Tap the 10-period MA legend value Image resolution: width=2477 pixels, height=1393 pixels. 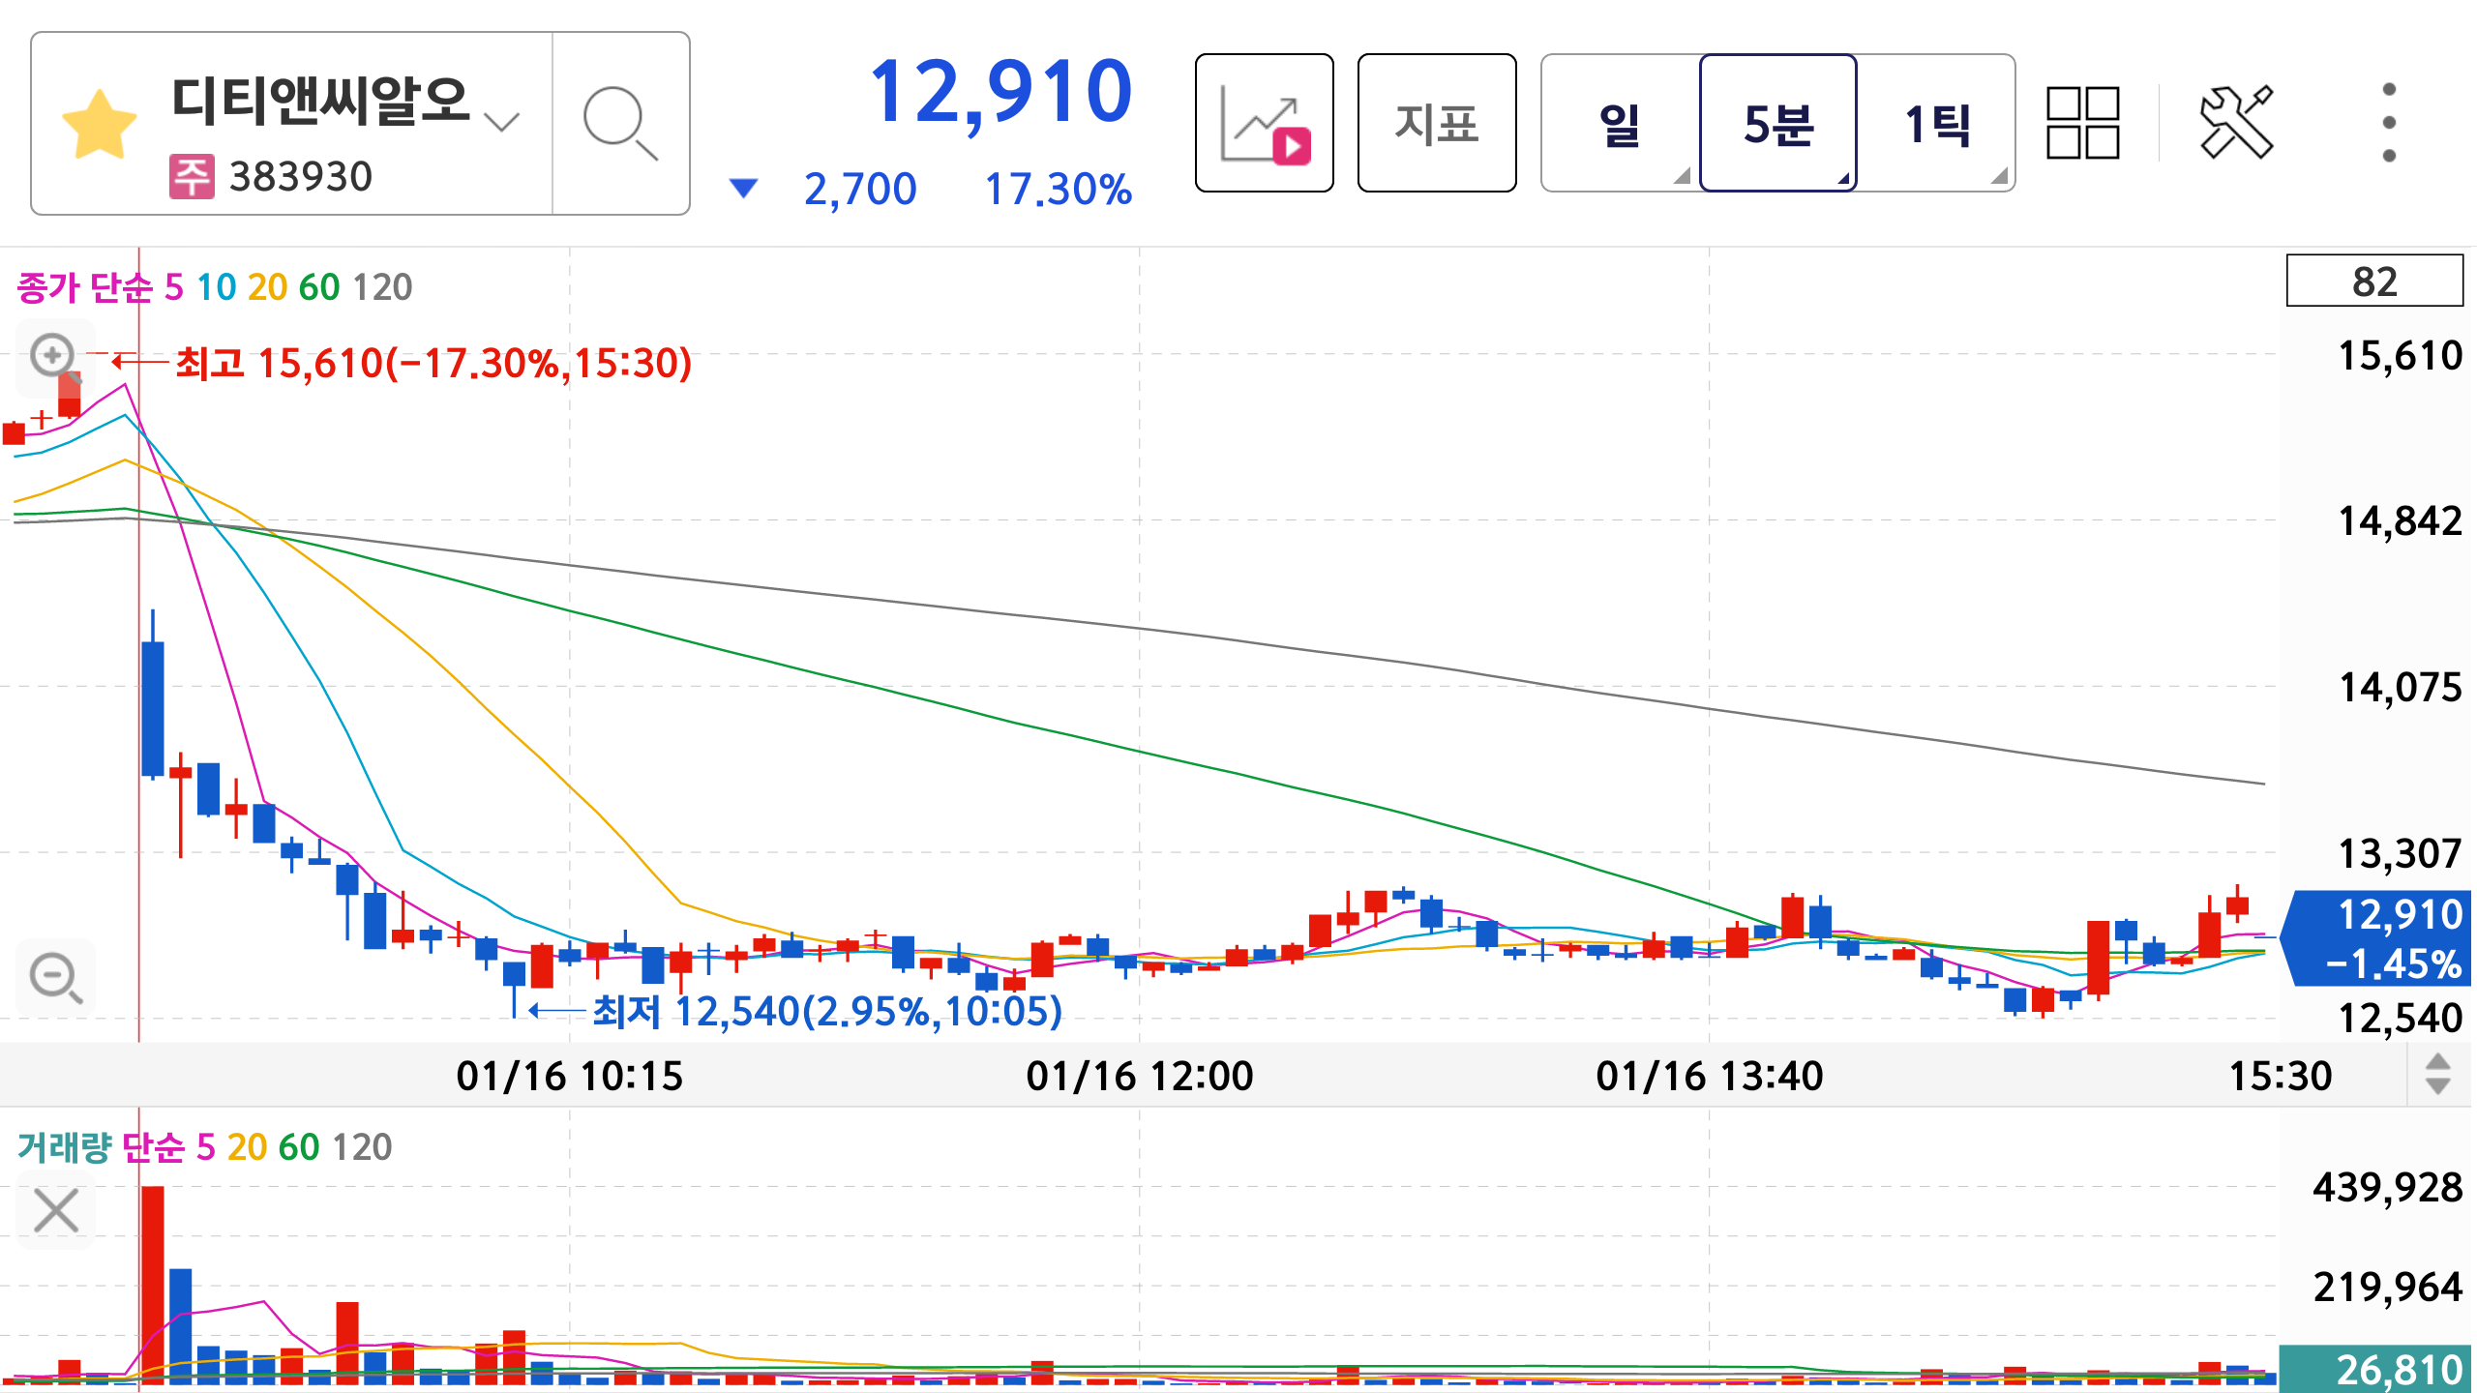216,287
